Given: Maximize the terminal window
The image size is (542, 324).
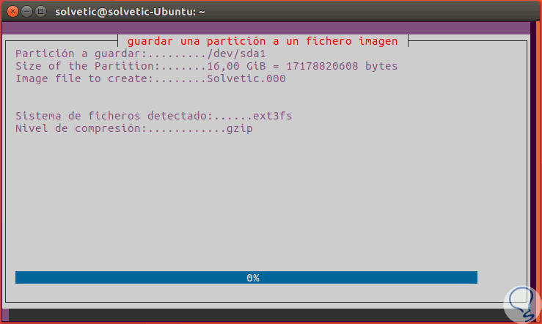Looking at the screenshot, I should coord(40,12).
